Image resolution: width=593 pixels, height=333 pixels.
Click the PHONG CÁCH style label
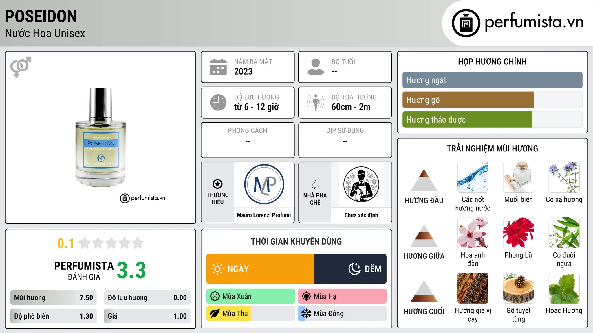[x=248, y=131]
